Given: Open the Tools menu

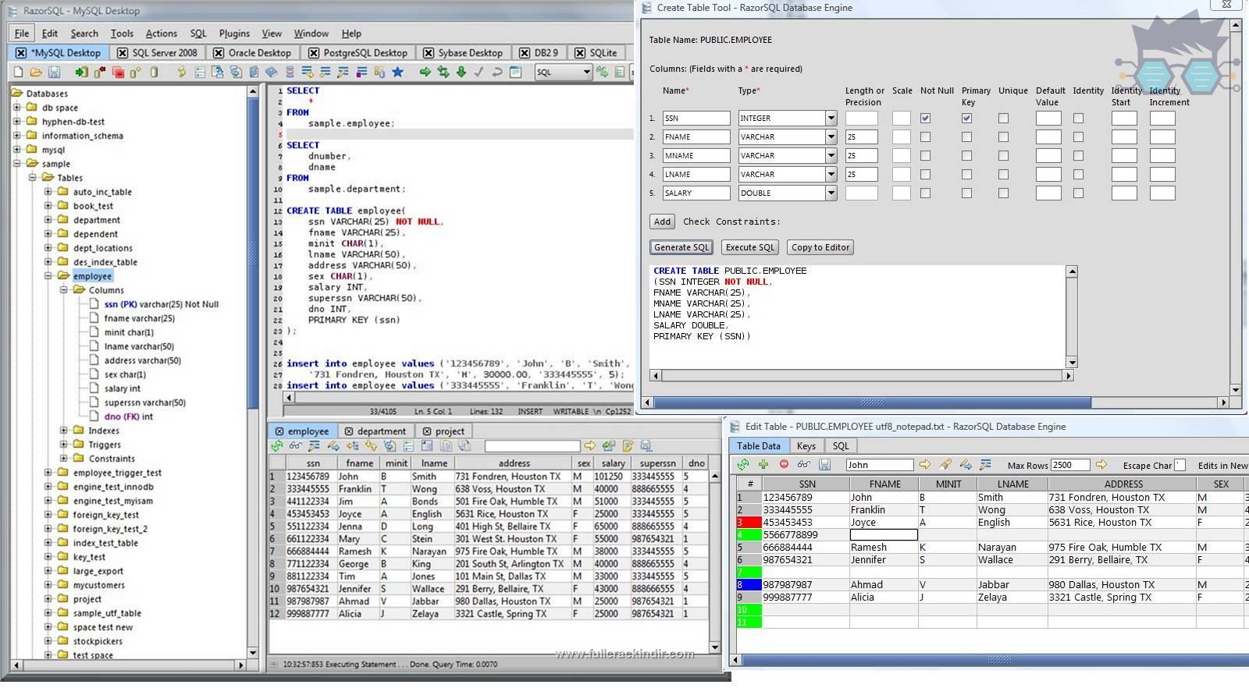Looking at the screenshot, I should pyautogui.click(x=122, y=34).
